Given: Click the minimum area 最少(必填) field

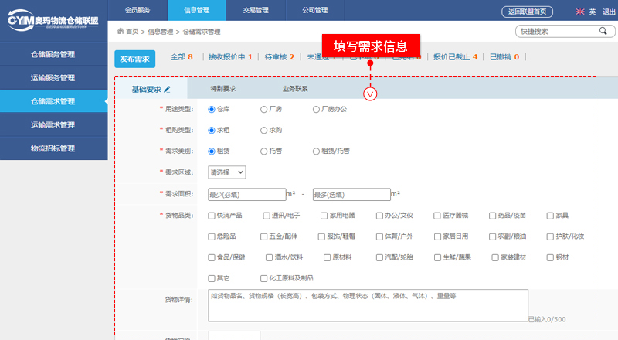Looking at the screenshot, I should [246, 194].
